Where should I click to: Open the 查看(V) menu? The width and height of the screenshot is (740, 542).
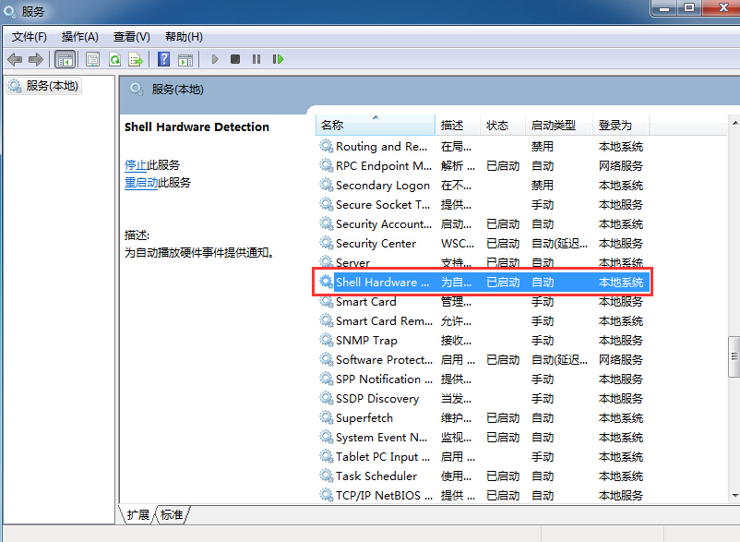tap(132, 37)
